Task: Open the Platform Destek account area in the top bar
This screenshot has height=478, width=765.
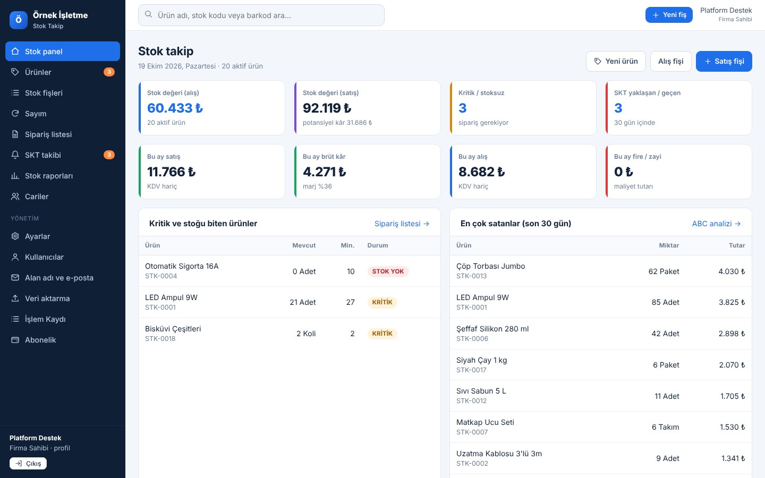Action: click(x=726, y=15)
